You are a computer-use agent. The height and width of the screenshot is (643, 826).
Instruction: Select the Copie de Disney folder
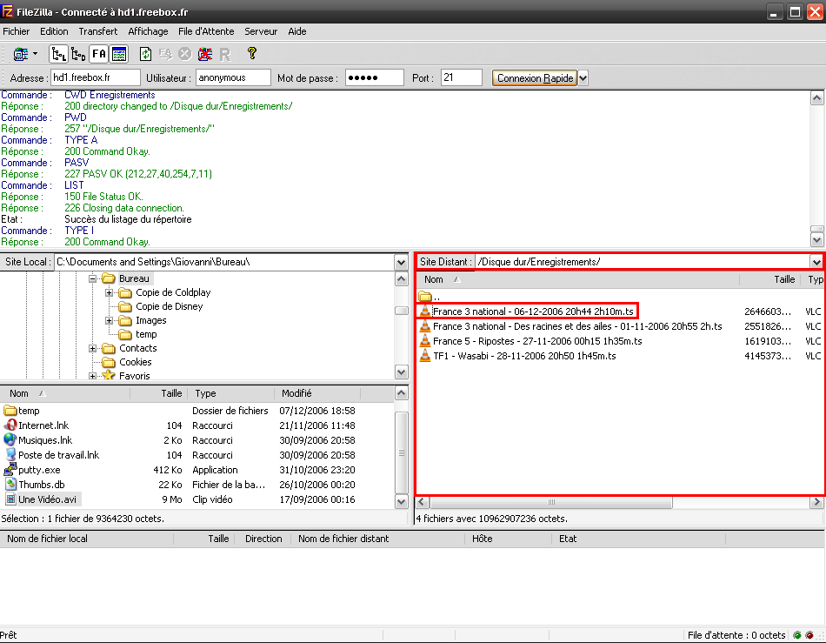169,306
